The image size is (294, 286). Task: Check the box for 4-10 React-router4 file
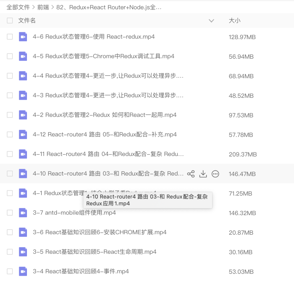click(x=10, y=174)
